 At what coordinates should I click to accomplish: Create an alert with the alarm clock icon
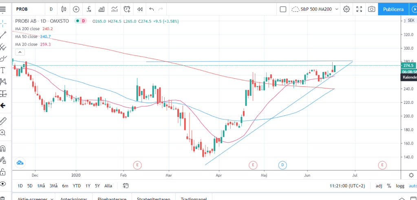click(x=127, y=9)
